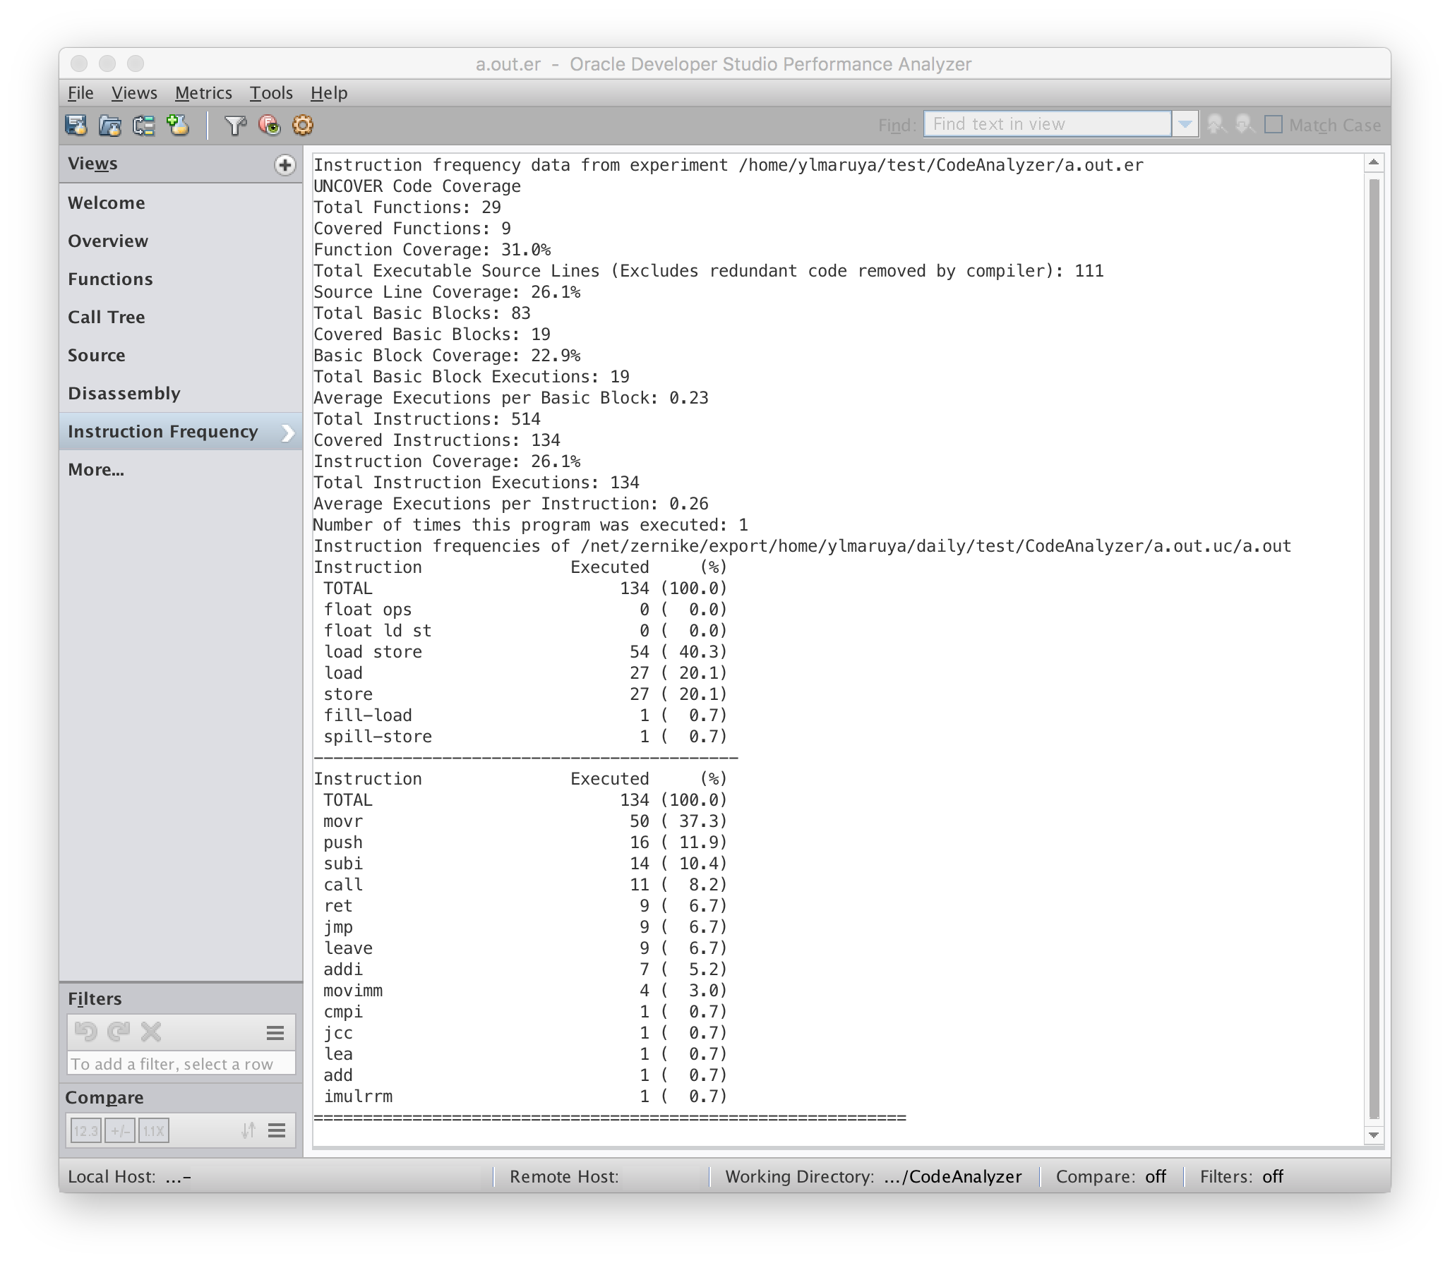Open the Tools menu

click(271, 93)
